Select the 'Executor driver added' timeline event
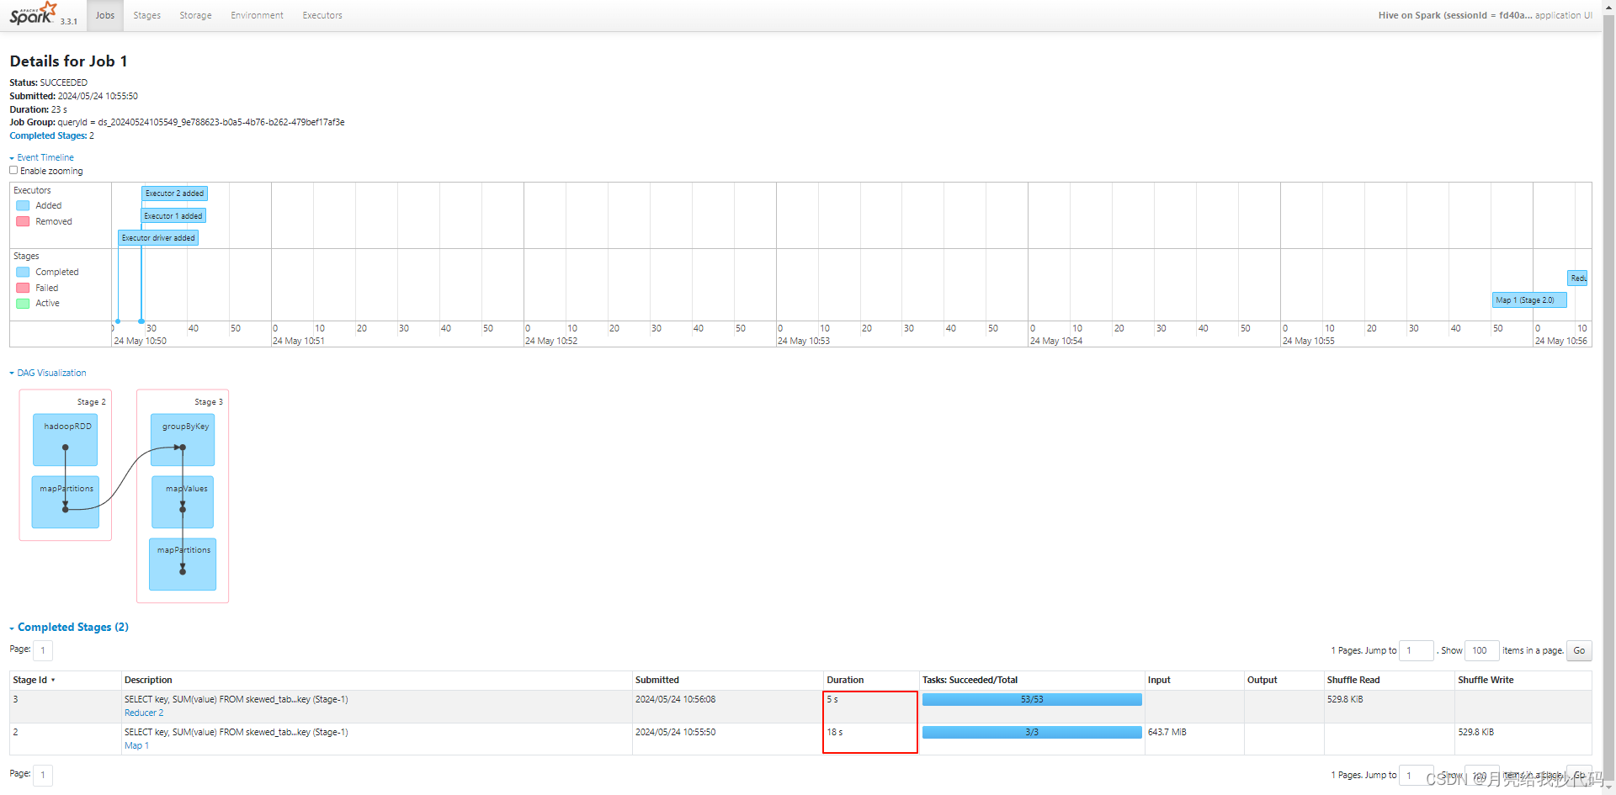The image size is (1616, 795). tap(158, 238)
